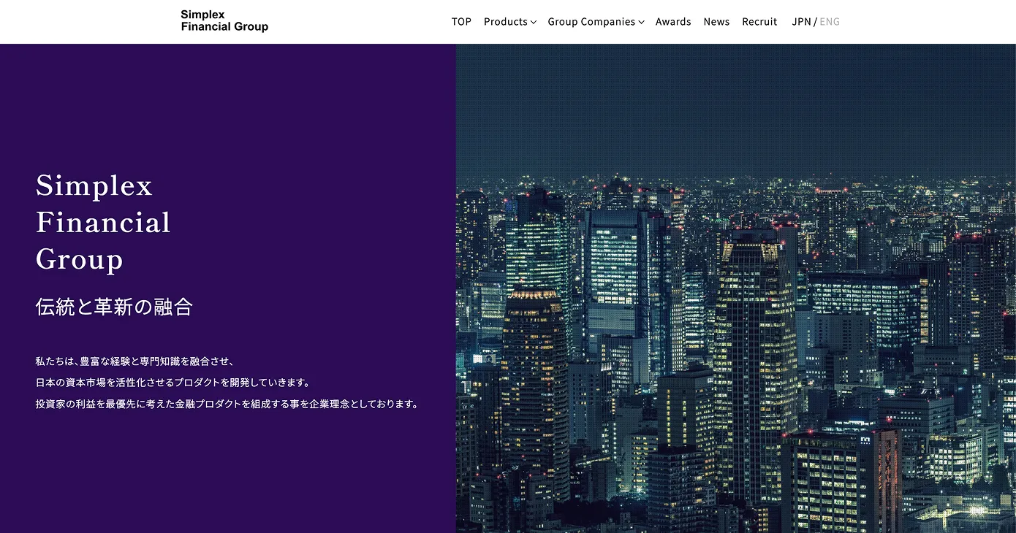Click the line starting 投資家の利益を最優先
This screenshot has width=1016, height=533.
[x=227, y=404]
